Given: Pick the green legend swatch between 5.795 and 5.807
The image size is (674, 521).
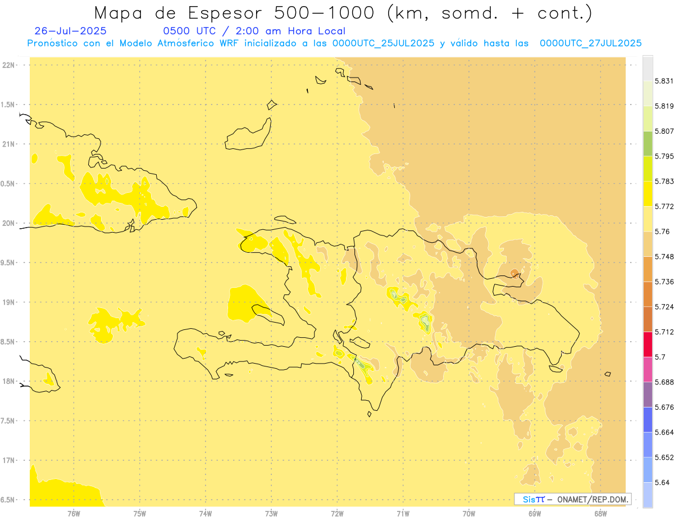Looking at the screenshot, I should pyautogui.click(x=648, y=143).
